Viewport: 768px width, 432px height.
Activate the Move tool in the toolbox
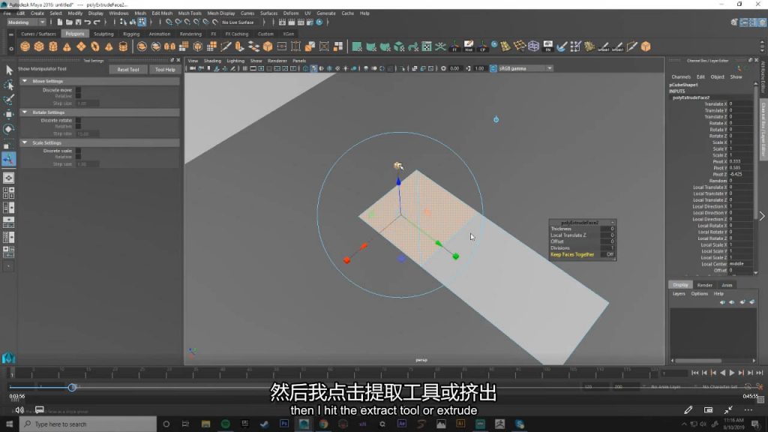[x=9, y=114]
